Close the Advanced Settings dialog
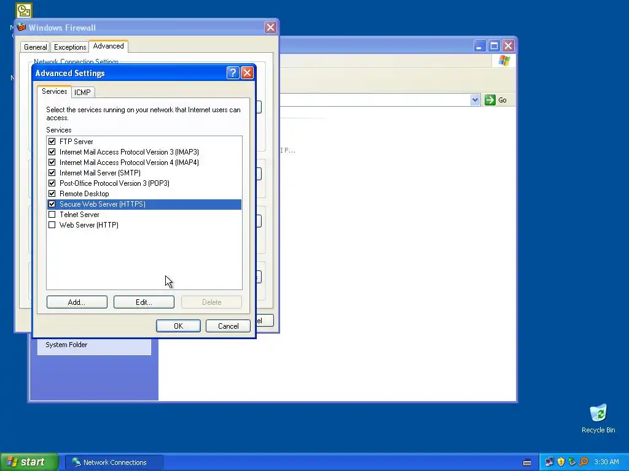The width and height of the screenshot is (629, 471). 247,73
